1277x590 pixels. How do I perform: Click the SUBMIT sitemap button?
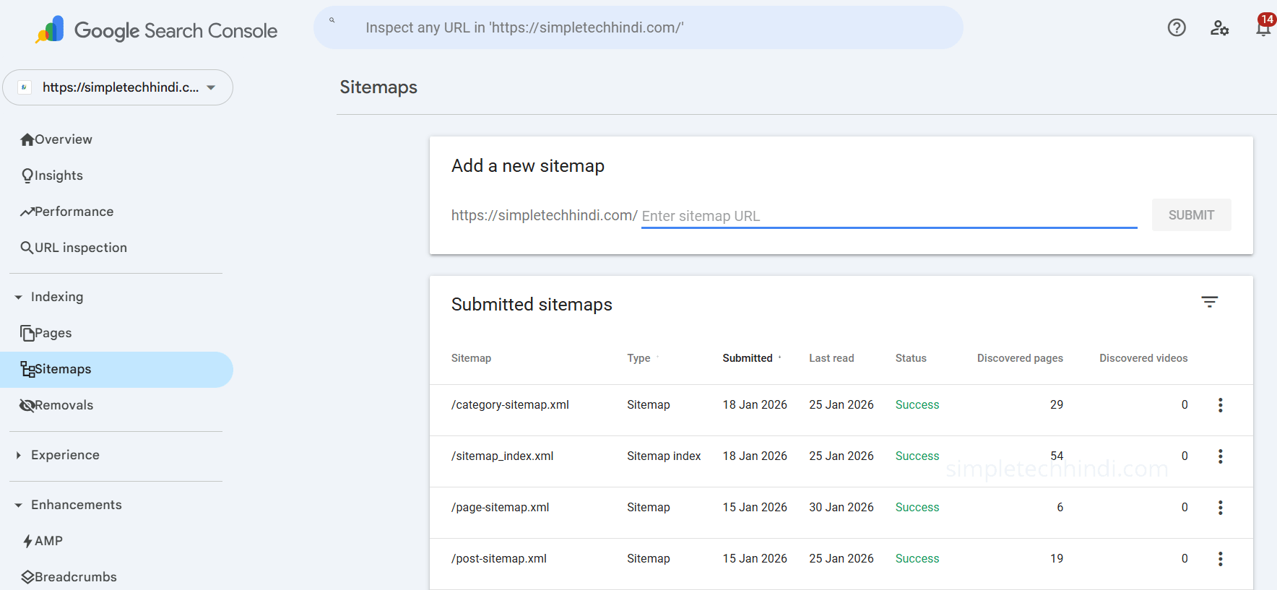pos(1191,215)
